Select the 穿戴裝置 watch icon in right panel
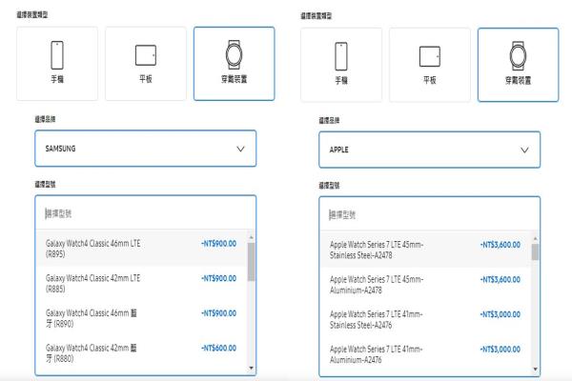 (x=518, y=56)
